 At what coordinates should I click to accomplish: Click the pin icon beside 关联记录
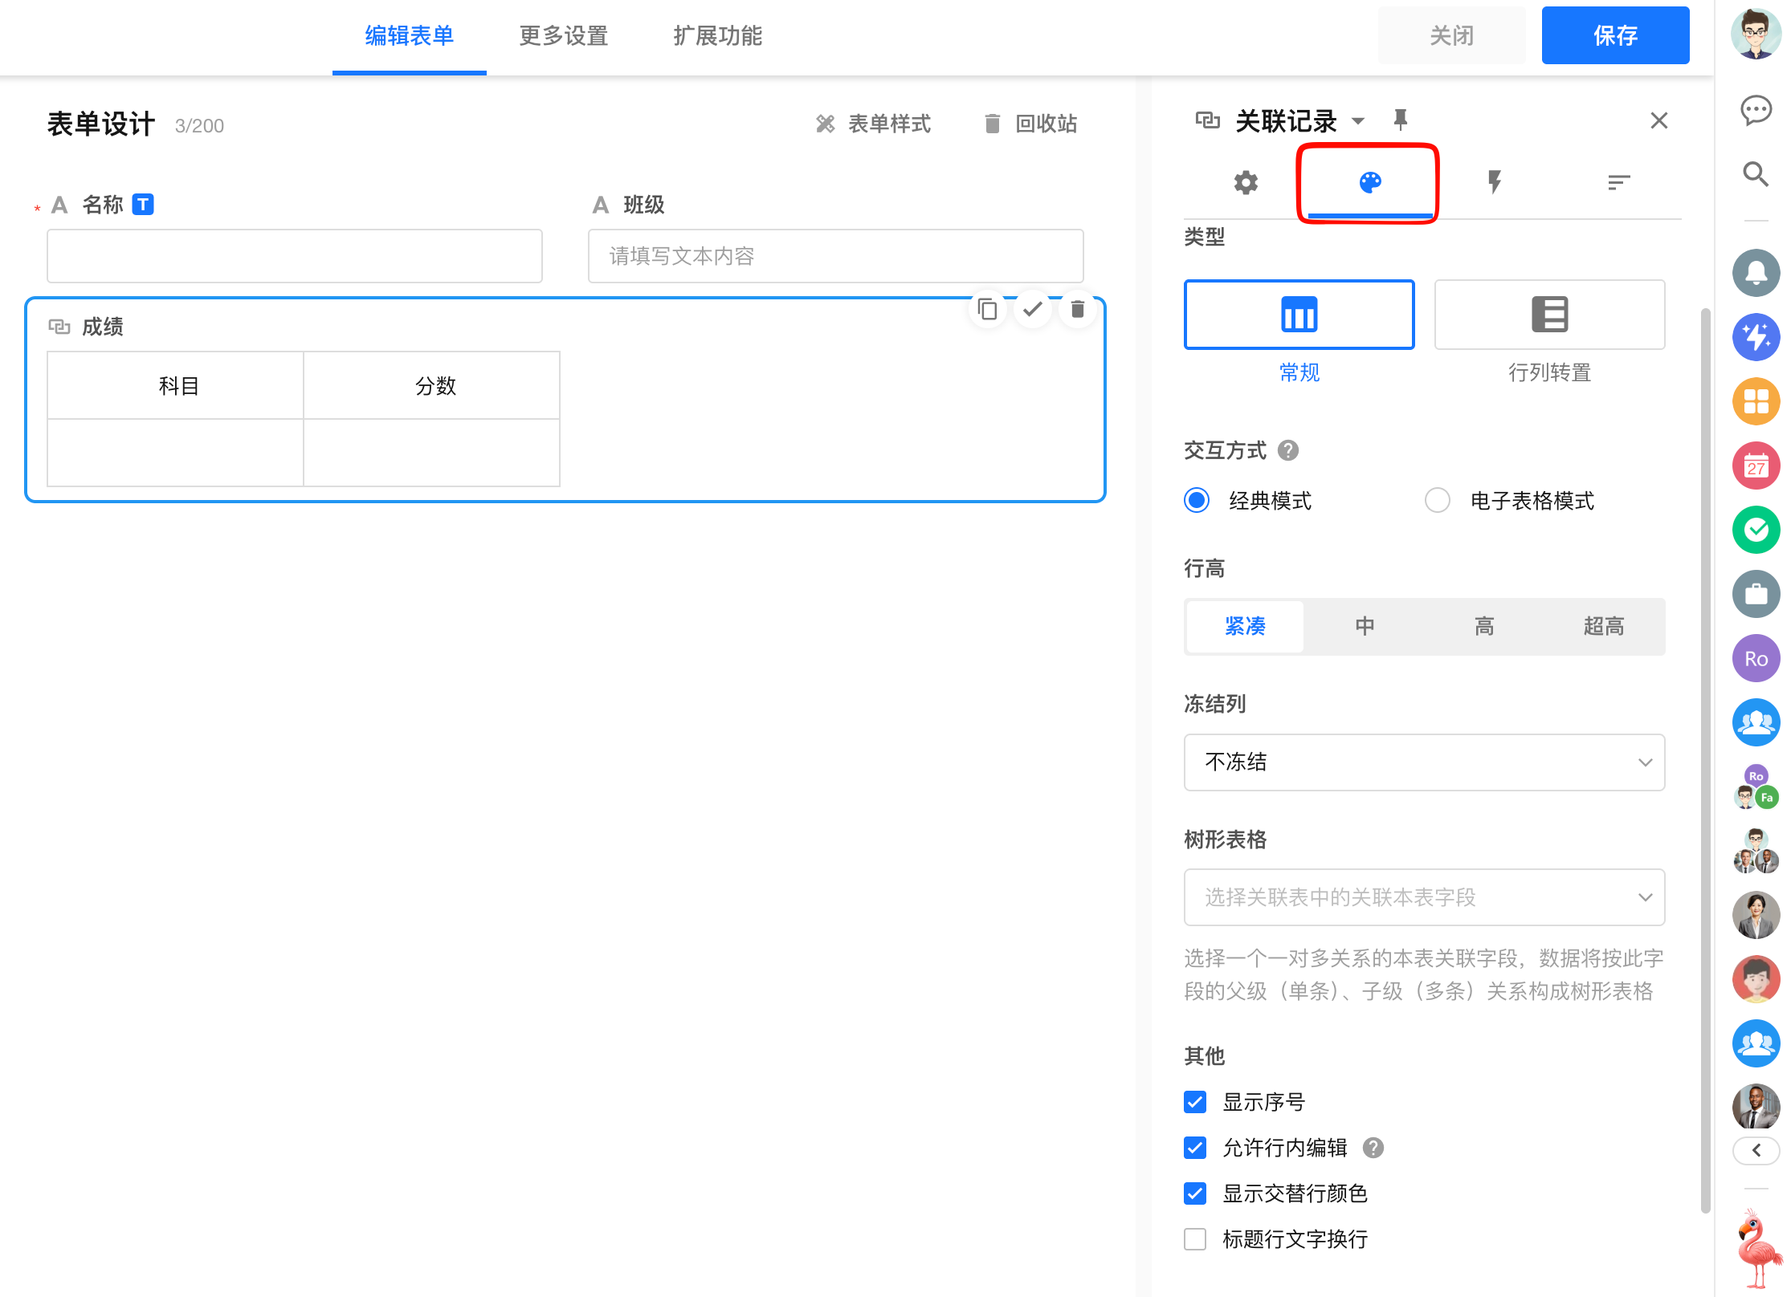pos(1400,120)
